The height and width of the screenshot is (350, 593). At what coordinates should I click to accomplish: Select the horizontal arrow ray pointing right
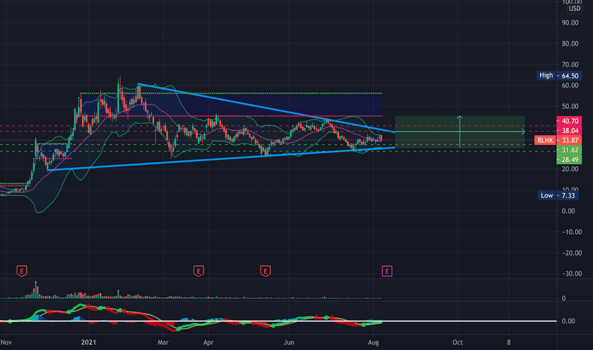click(460, 132)
